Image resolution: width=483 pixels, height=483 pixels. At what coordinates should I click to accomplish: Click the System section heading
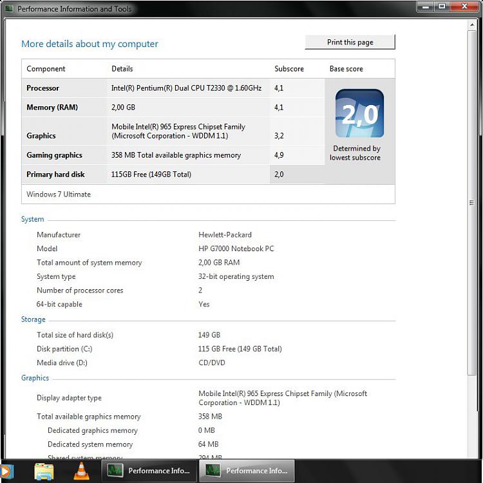tap(32, 219)
